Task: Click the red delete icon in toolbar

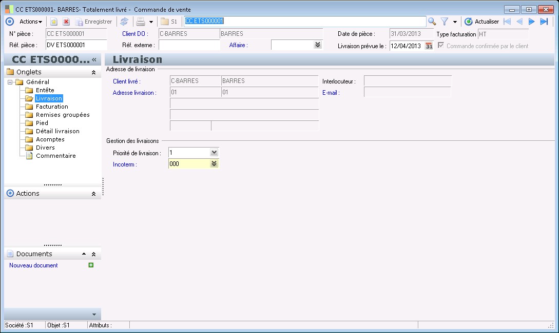Action: click(66, 22)
